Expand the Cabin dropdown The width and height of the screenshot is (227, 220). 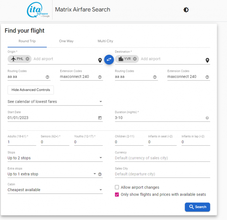pos(55,190)
